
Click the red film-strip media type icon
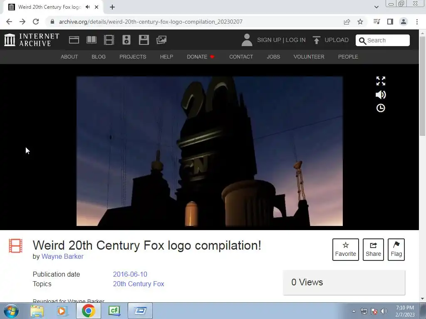15,246
